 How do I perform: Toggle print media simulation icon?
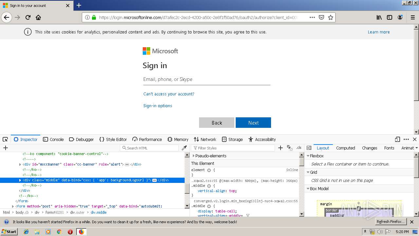click(x=289, y=148)
